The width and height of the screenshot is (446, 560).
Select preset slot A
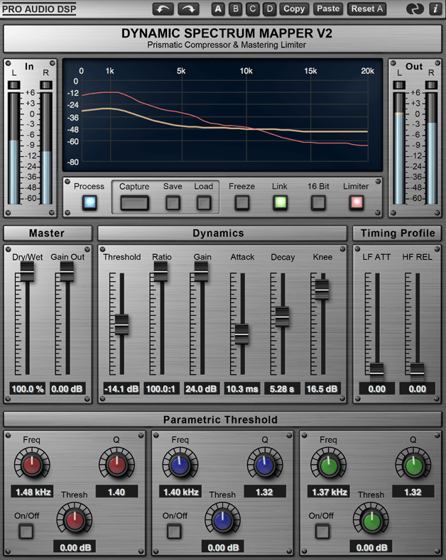pos(218,9)
